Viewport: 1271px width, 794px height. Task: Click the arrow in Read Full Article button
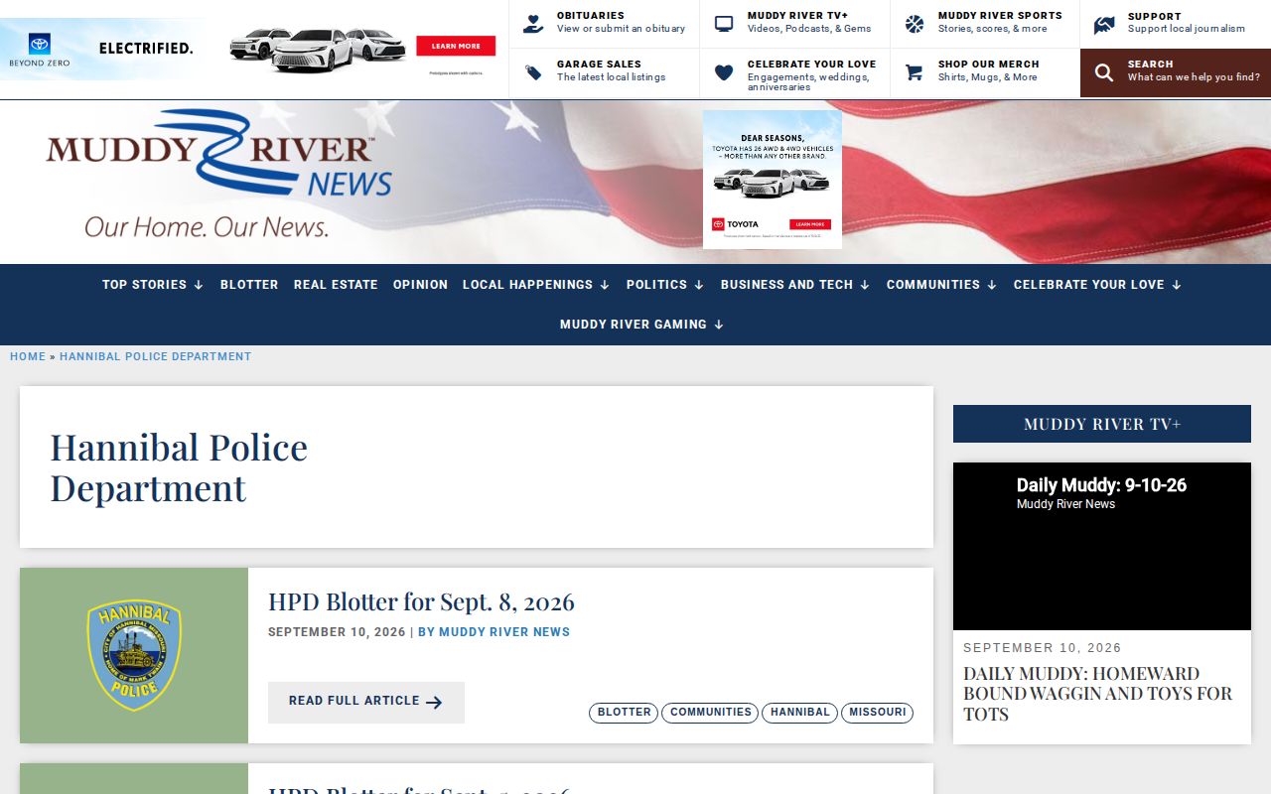click(434, 702)
